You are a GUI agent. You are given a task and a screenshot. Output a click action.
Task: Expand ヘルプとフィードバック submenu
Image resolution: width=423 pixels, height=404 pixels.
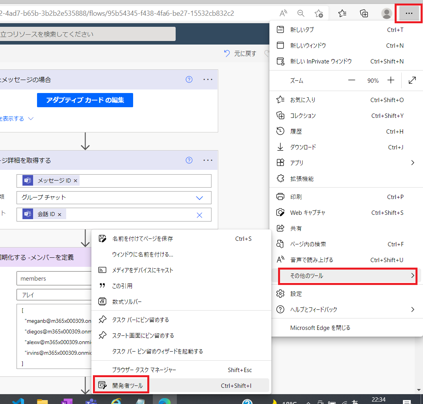346,309
